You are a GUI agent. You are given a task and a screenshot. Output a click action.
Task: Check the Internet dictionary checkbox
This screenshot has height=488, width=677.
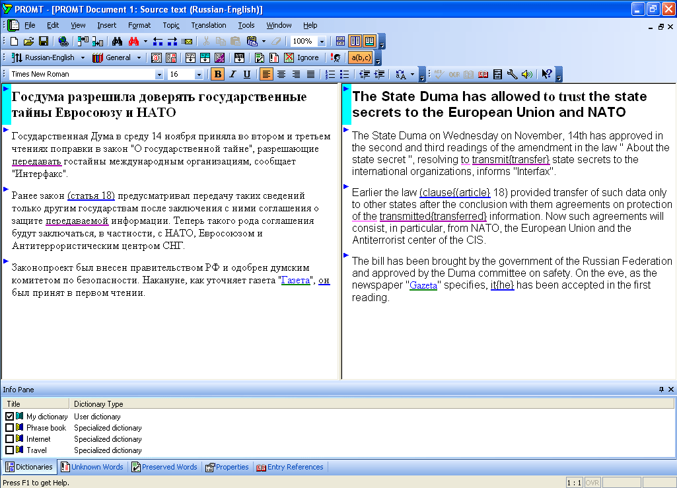[x=9, y=438]
